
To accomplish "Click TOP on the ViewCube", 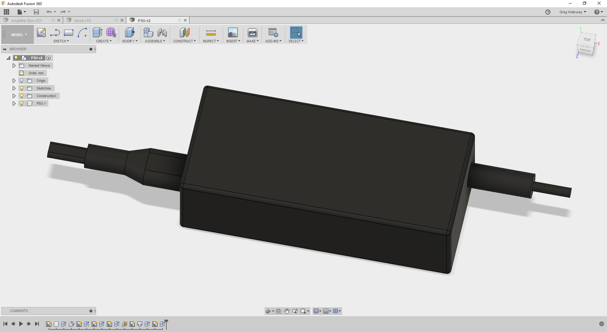I will click(586, 40).
